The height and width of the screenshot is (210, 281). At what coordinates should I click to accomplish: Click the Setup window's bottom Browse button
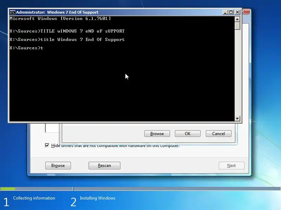(x=58, y=166)
